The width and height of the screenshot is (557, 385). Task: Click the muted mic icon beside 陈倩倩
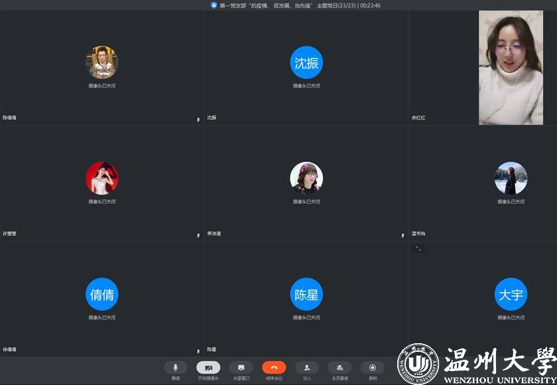pyautogui.click(x=198, y=119)
